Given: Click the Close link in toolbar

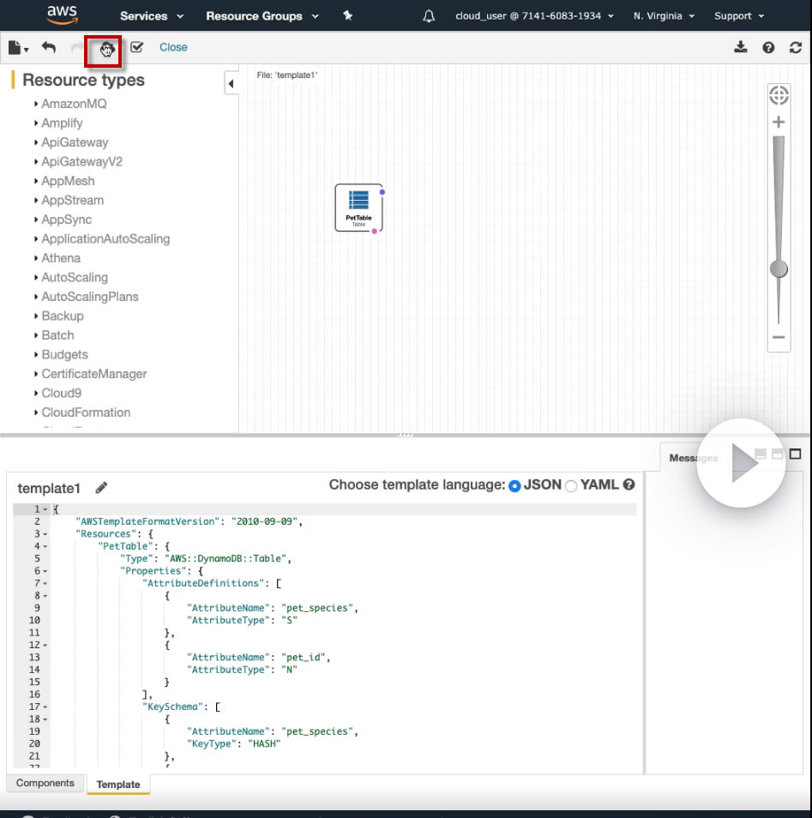Looking at the screenshot, I should coord(173,47).
